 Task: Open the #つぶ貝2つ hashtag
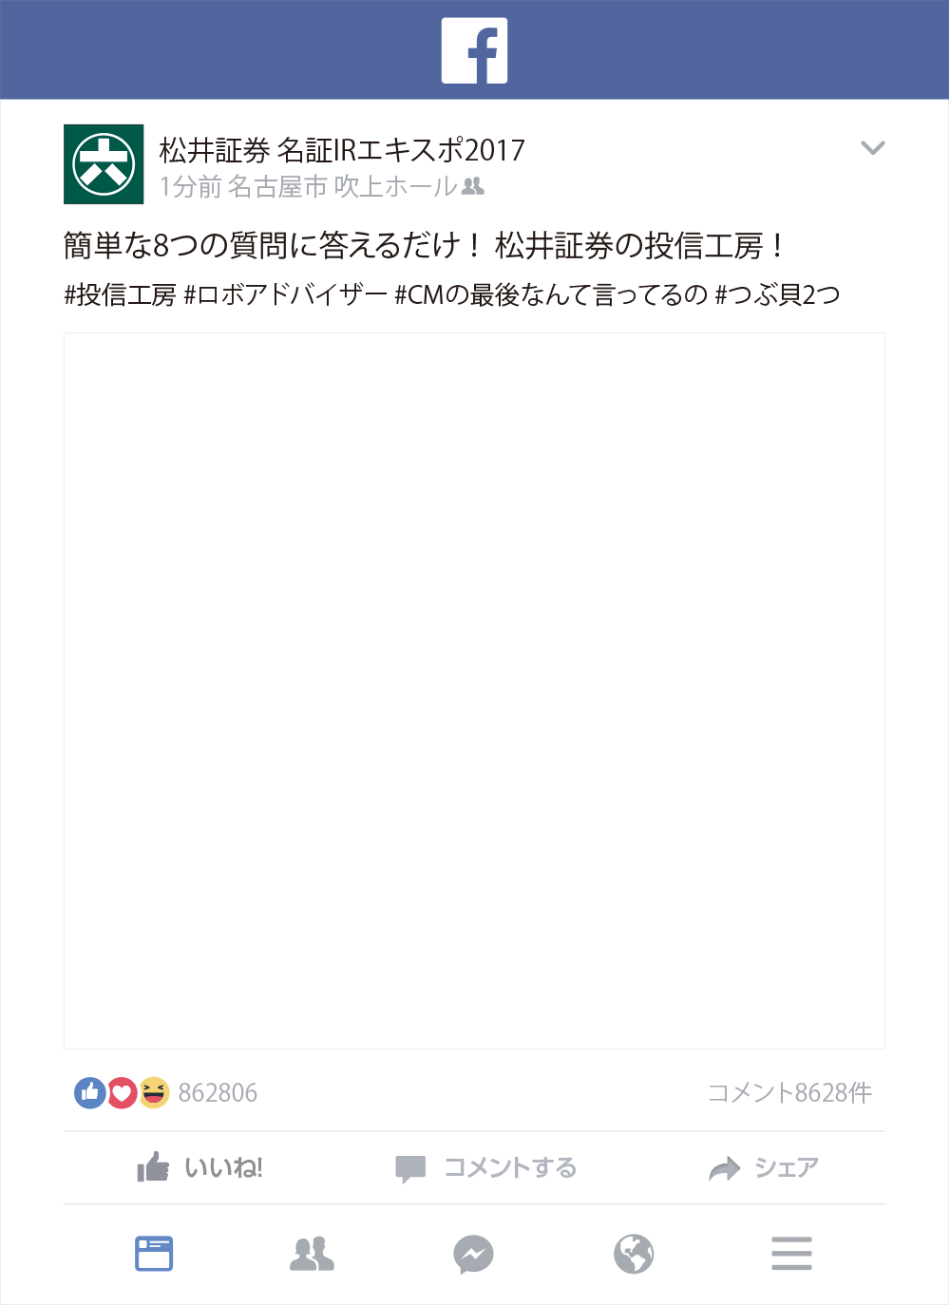click(x=777, y=295)
